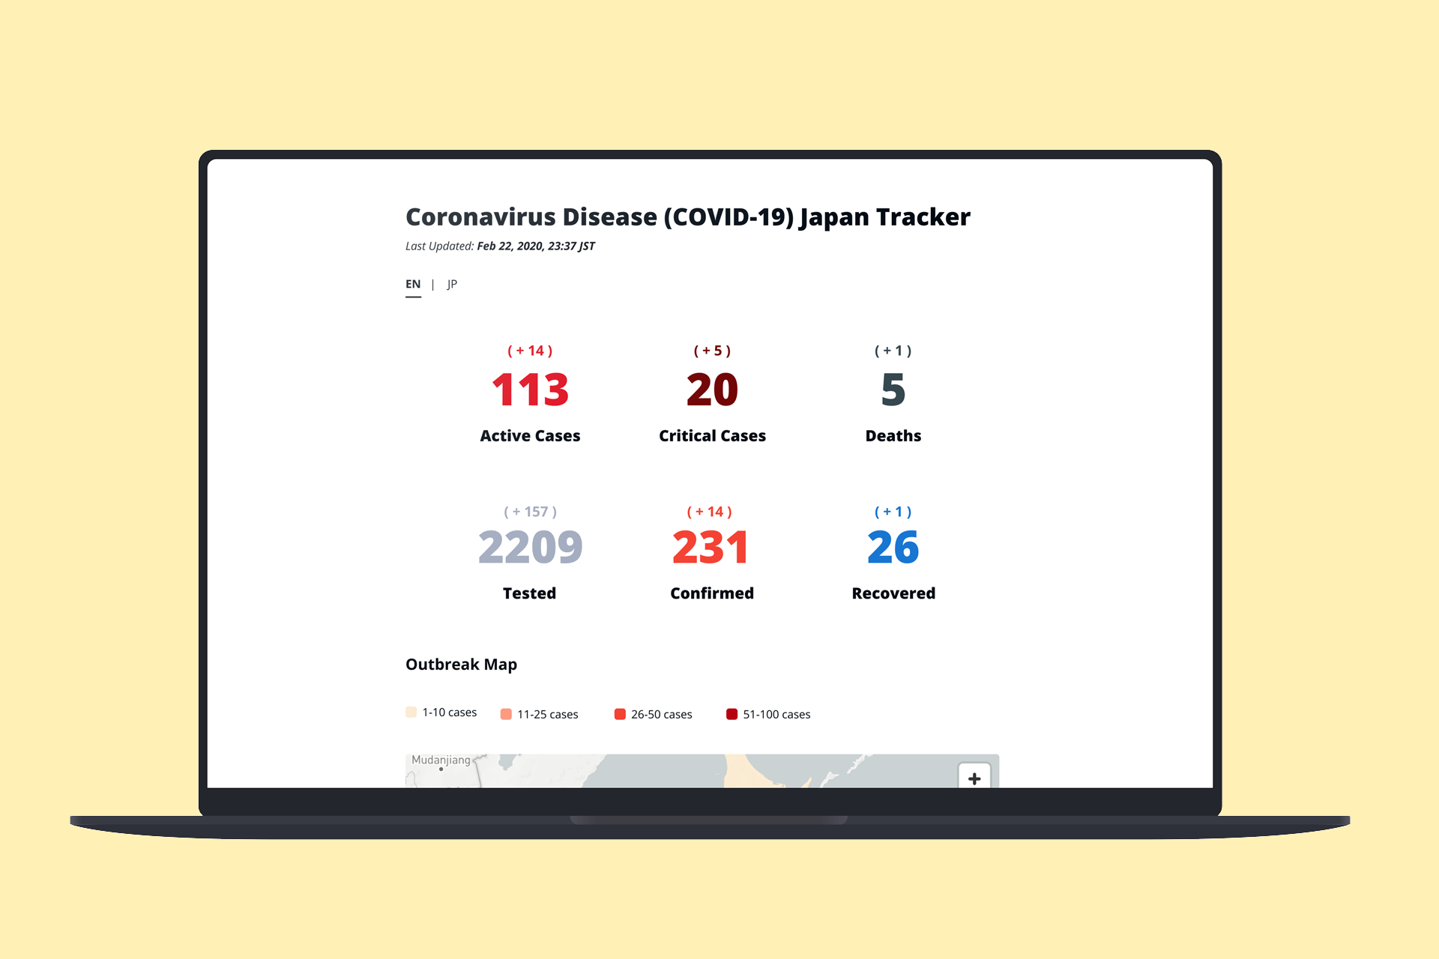Click the Last Updated timestamp

[500, 246]
